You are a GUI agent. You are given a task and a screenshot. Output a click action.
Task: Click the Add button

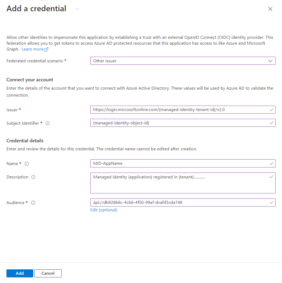pyautogui.click(x=20, y=273)
